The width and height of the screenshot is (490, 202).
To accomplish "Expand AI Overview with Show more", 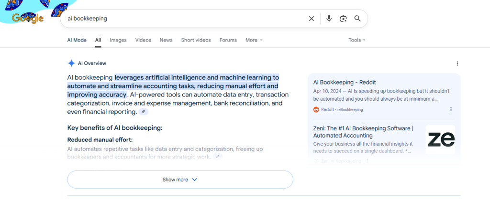I will (x=180, y=180).
